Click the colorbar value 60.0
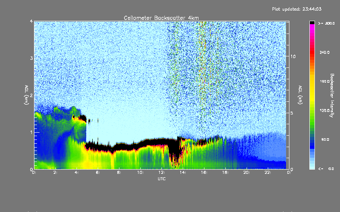 click(x=325, y=139)
